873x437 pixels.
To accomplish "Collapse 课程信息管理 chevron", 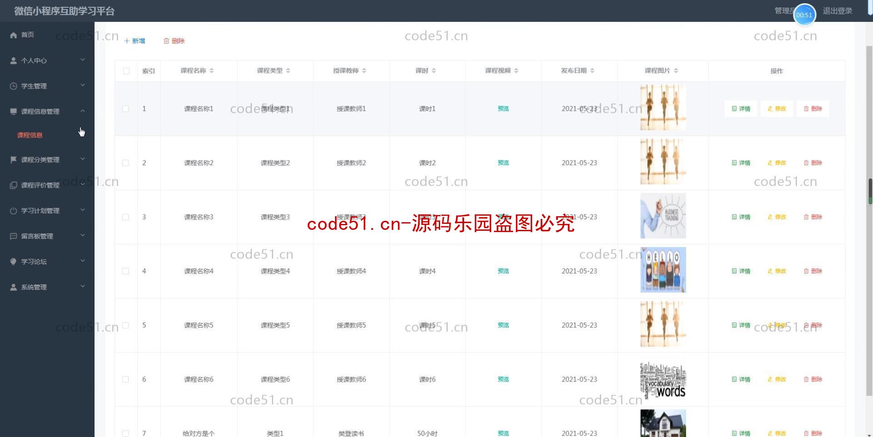I will click(83, 110).
